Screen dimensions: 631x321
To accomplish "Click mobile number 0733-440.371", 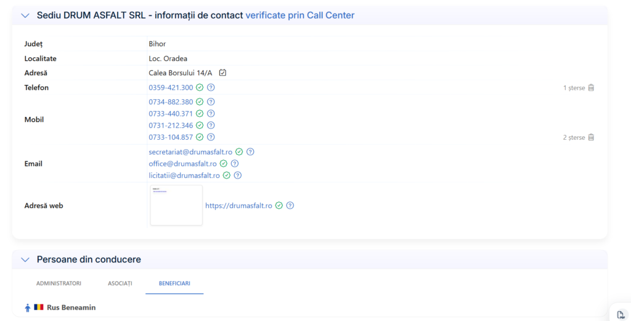I will [171, 114].
